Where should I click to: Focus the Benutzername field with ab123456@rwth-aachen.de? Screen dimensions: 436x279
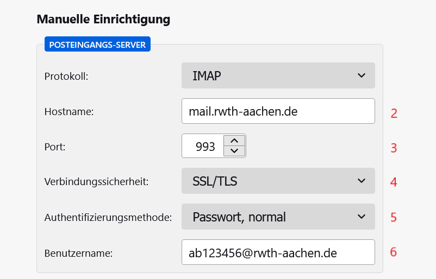pos(278,252)
